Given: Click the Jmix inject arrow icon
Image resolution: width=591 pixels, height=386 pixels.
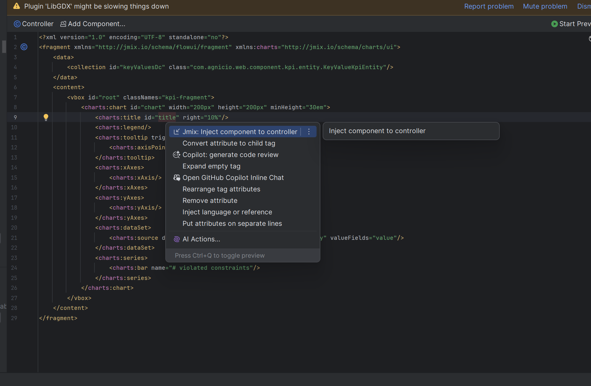Looking at the screenshot, I should (x=176, y=132).
